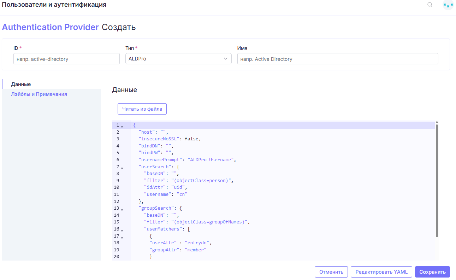
Task: Click the code editor vertical scrollbar
Action: point(437,180)
